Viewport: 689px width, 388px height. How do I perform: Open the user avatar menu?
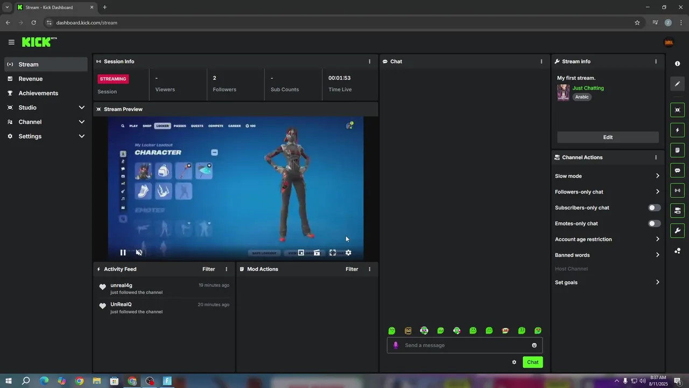[669, 43]
